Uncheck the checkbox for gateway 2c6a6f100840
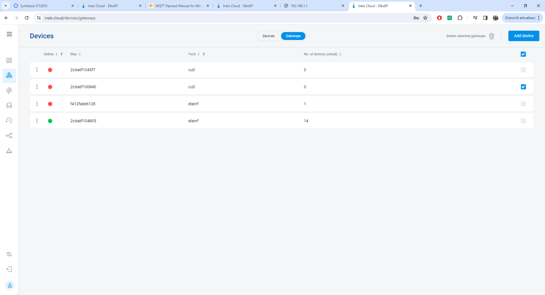The image size is (545, 295). [x=523, y=87]
